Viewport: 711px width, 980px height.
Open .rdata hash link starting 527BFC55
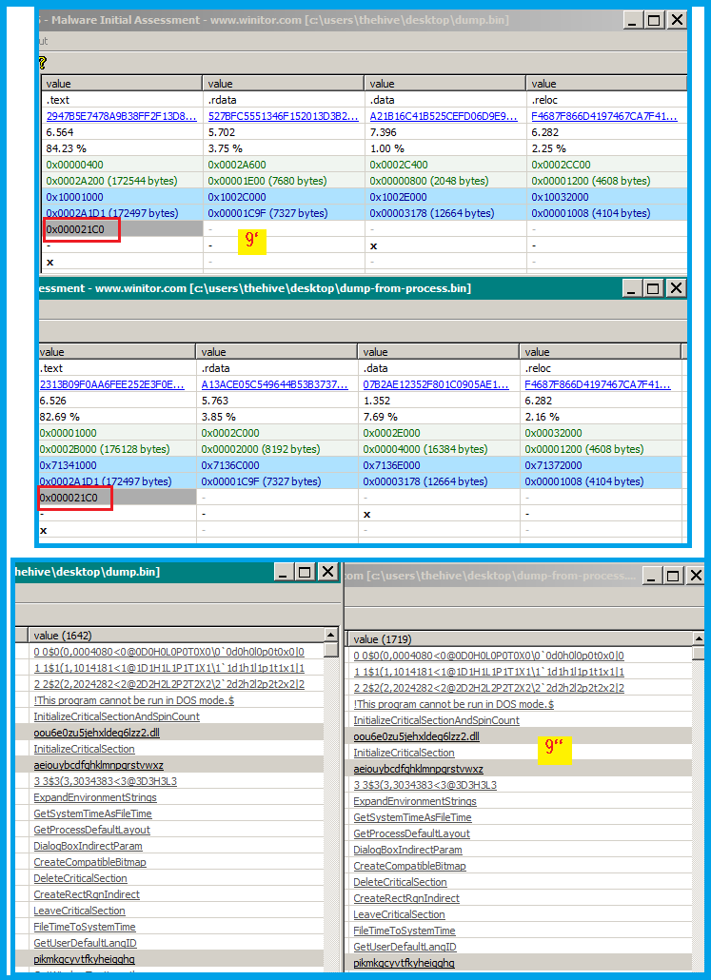tap(282, 116)
